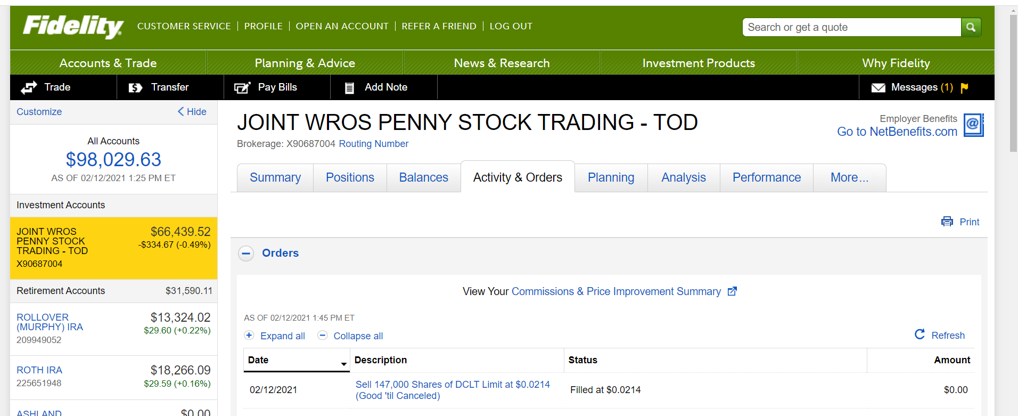Click the search or get a quote field
The image size is (1018, 416).
[x=851, y=27]
